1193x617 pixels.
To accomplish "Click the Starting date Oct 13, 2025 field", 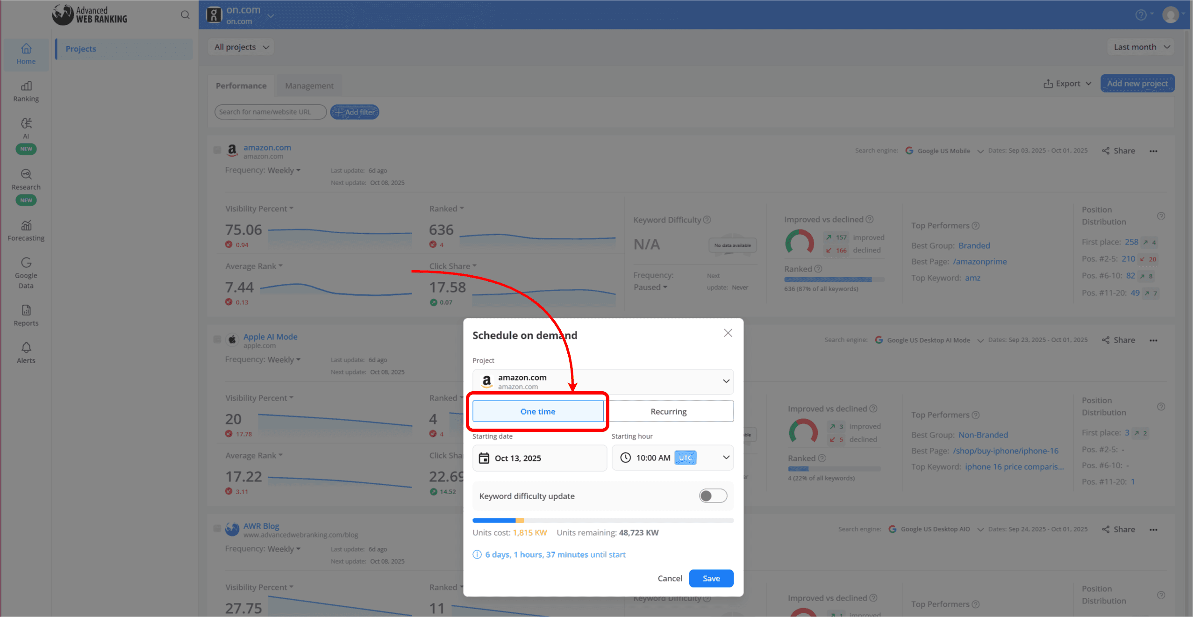I will click(x=539, y=458).
